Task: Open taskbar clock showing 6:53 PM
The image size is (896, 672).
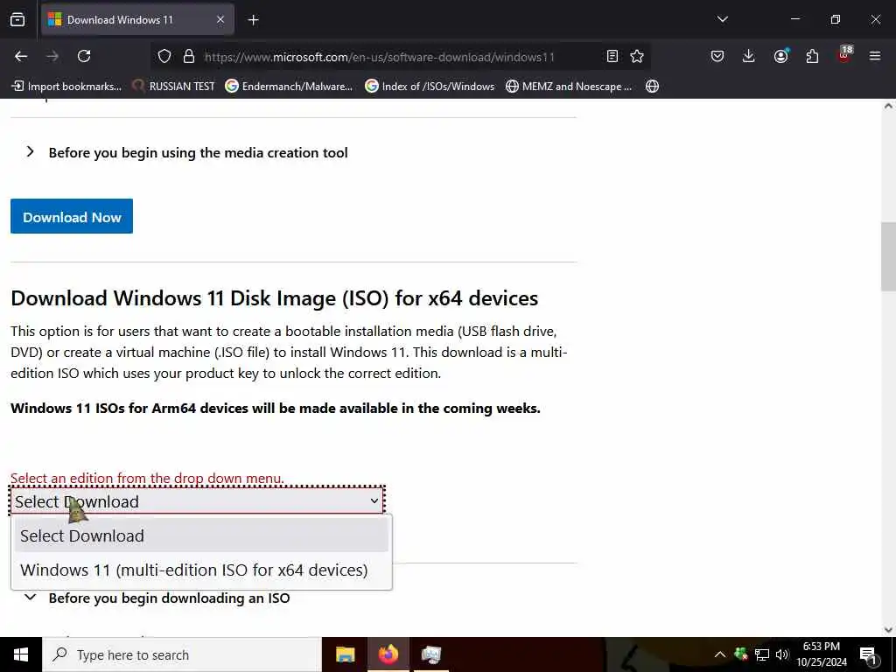Action: coord(822,654)
